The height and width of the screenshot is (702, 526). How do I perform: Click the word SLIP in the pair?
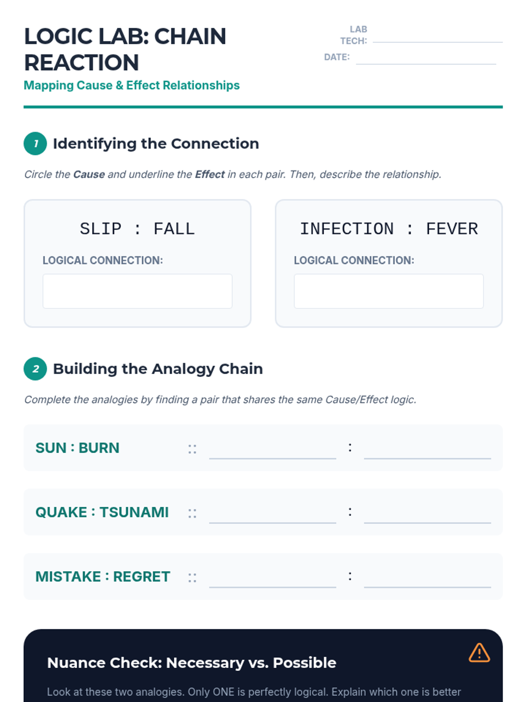coord(100,229)
